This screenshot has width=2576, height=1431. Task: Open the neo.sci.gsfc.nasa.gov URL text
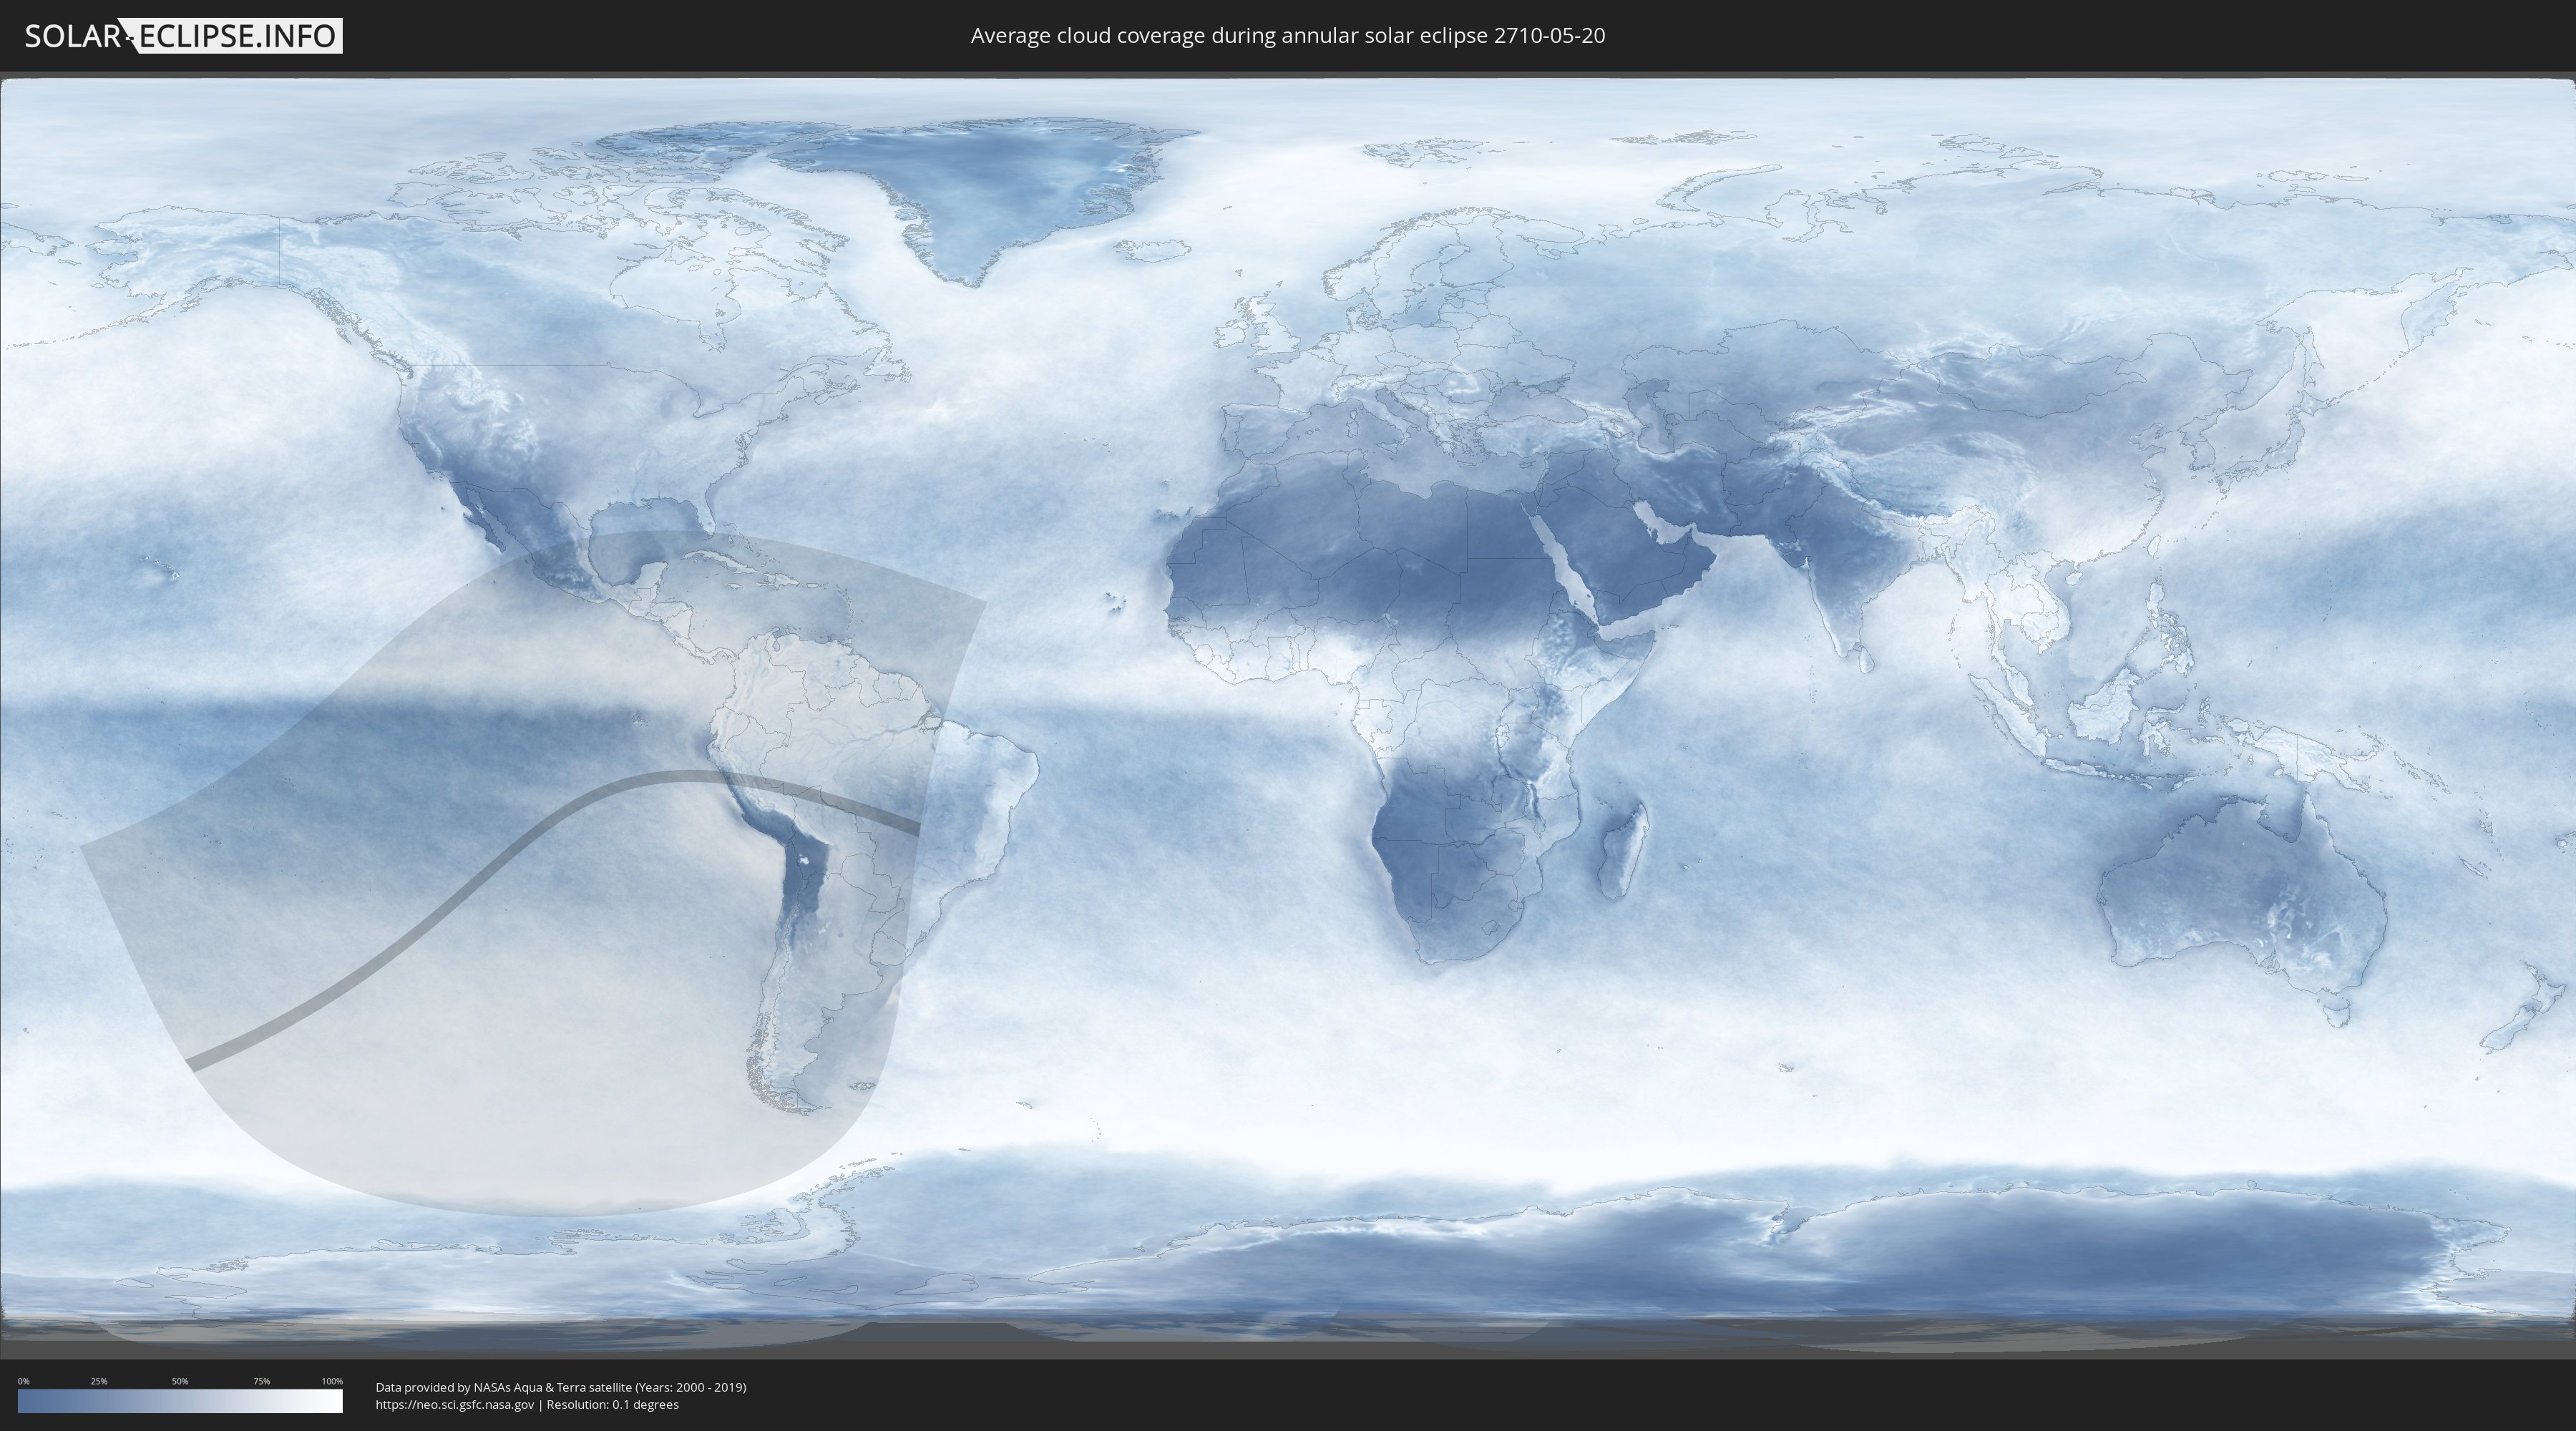tap(454, 1405)
